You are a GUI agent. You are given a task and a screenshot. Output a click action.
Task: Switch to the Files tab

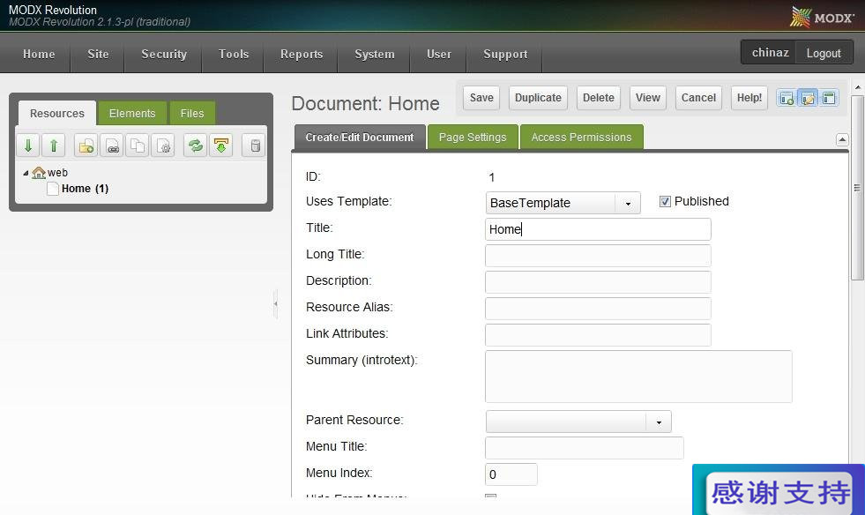click(x=192, y=113)
